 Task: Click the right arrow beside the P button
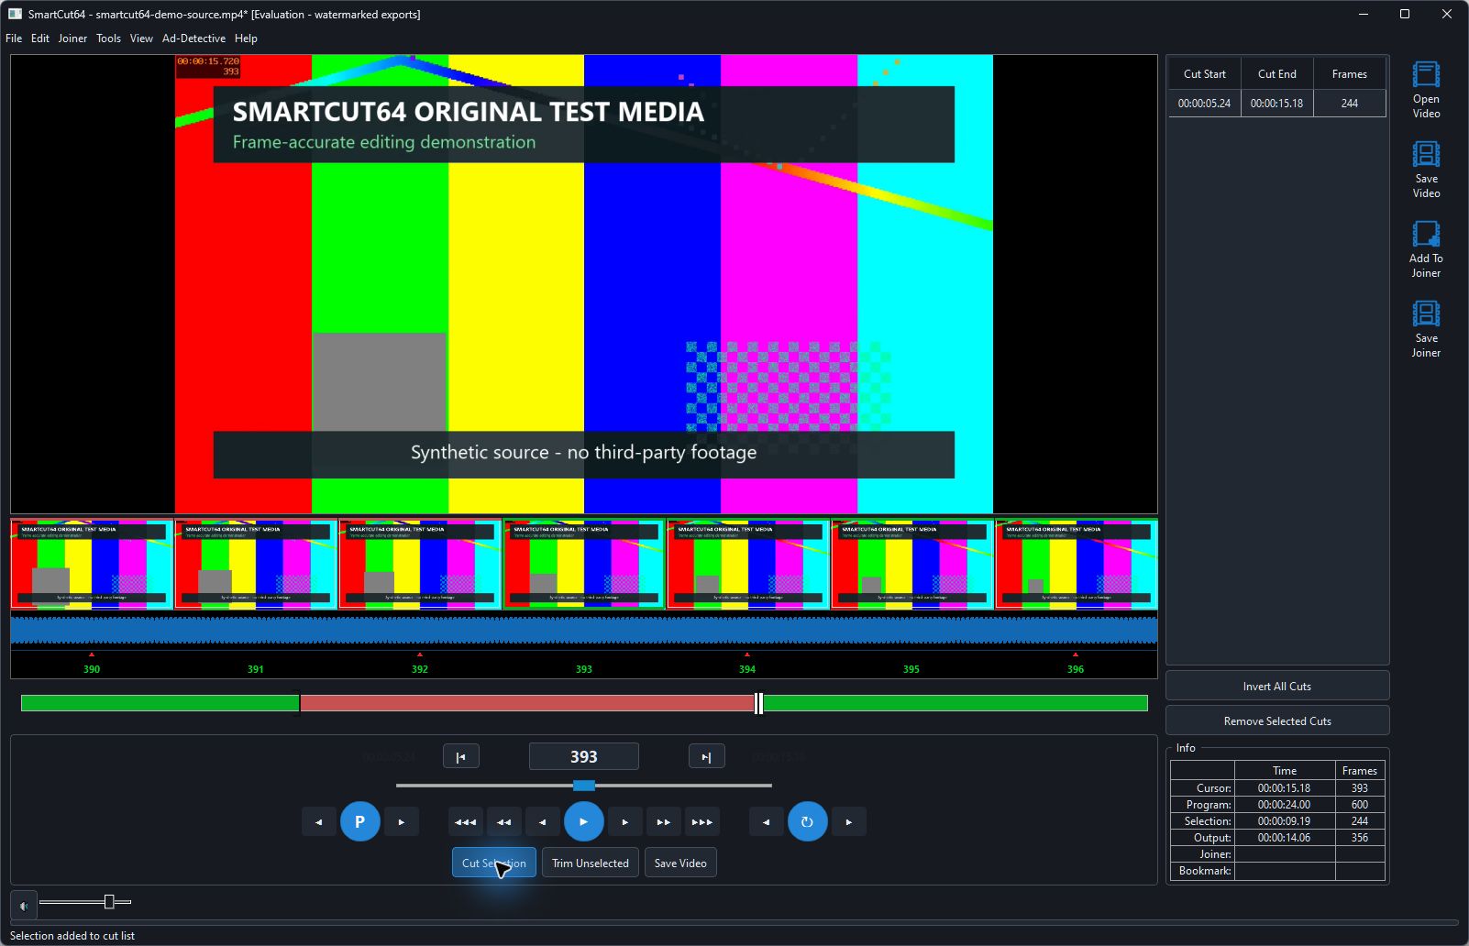tap(402, 822)
